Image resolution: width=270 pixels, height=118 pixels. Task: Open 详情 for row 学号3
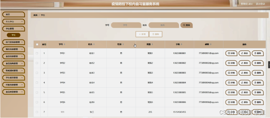[x=231, y=73]
